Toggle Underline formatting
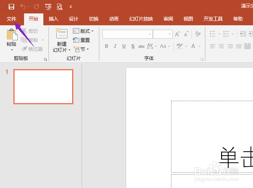253x188 pixels. coord(124,46)
